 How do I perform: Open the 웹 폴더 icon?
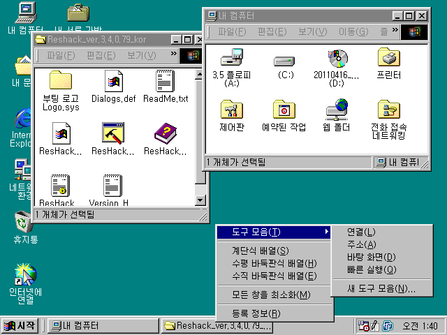(x=337, y=110)
